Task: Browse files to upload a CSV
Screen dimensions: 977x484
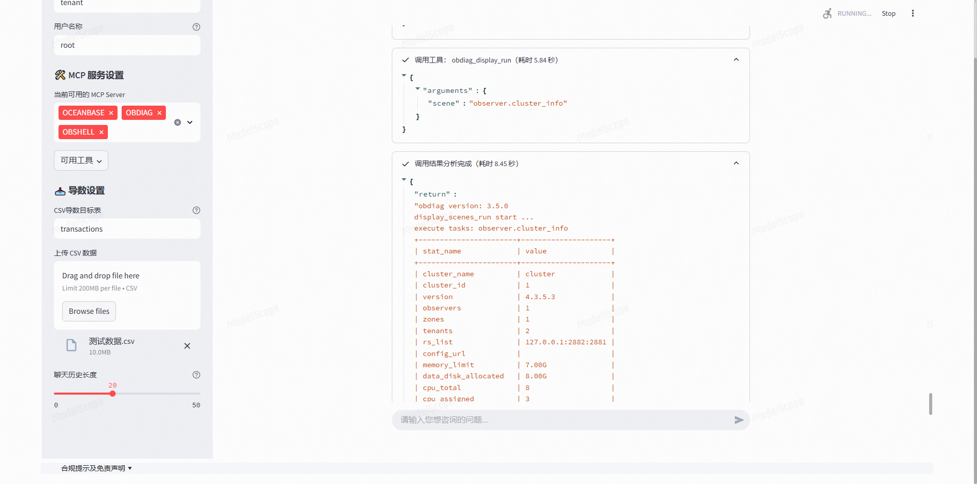Action: tap(89, 311)
